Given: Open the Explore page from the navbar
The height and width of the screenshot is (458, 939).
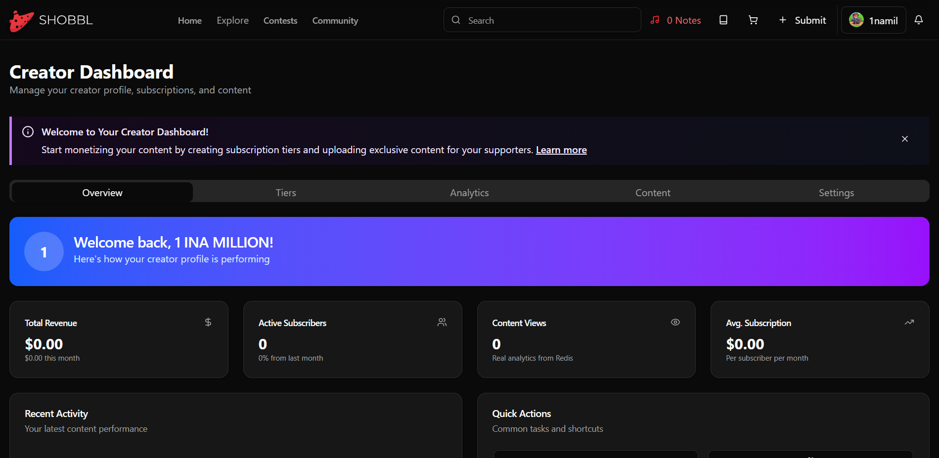Looking at the screenshot, I should click(x=232, y=20).
